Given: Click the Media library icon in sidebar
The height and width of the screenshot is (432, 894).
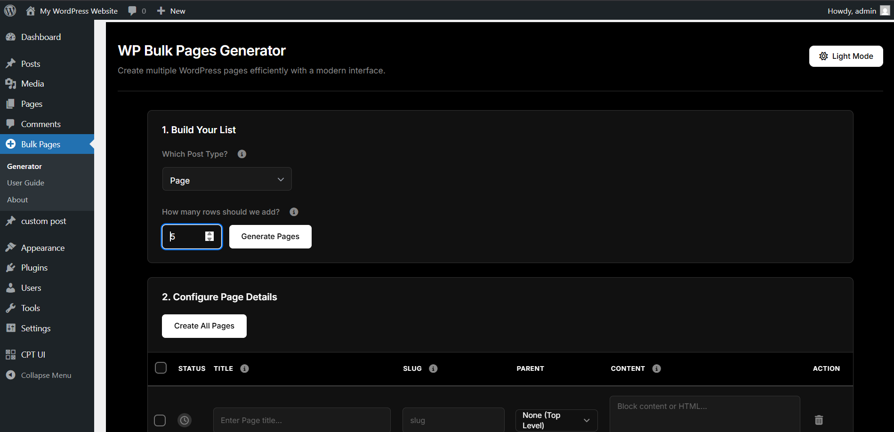Looking at the screenshot, I should (x=11, y=83).
